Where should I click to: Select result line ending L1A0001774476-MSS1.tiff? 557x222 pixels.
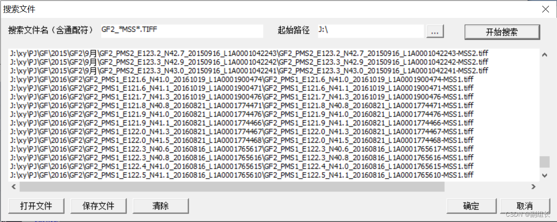(x=242, y=114)
